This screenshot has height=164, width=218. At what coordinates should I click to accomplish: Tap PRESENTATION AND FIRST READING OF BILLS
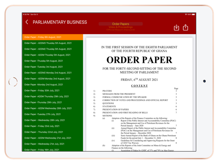point(125,113)
